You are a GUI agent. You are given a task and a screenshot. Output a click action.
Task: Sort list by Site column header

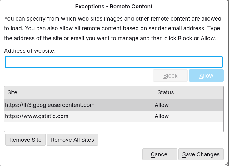tap(79, 92)
